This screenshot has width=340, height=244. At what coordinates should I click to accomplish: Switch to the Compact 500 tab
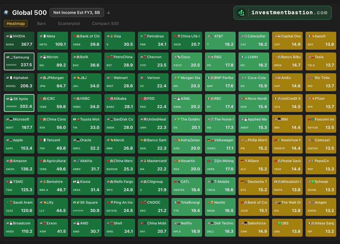105,24
